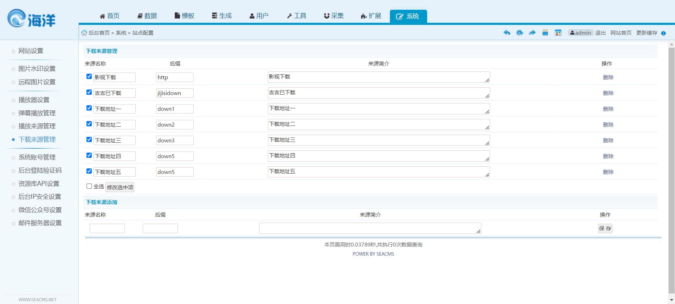Select 下载来源管理 in the sidebar
Screen dimensions: 675x304
click(x=37, y=140)
